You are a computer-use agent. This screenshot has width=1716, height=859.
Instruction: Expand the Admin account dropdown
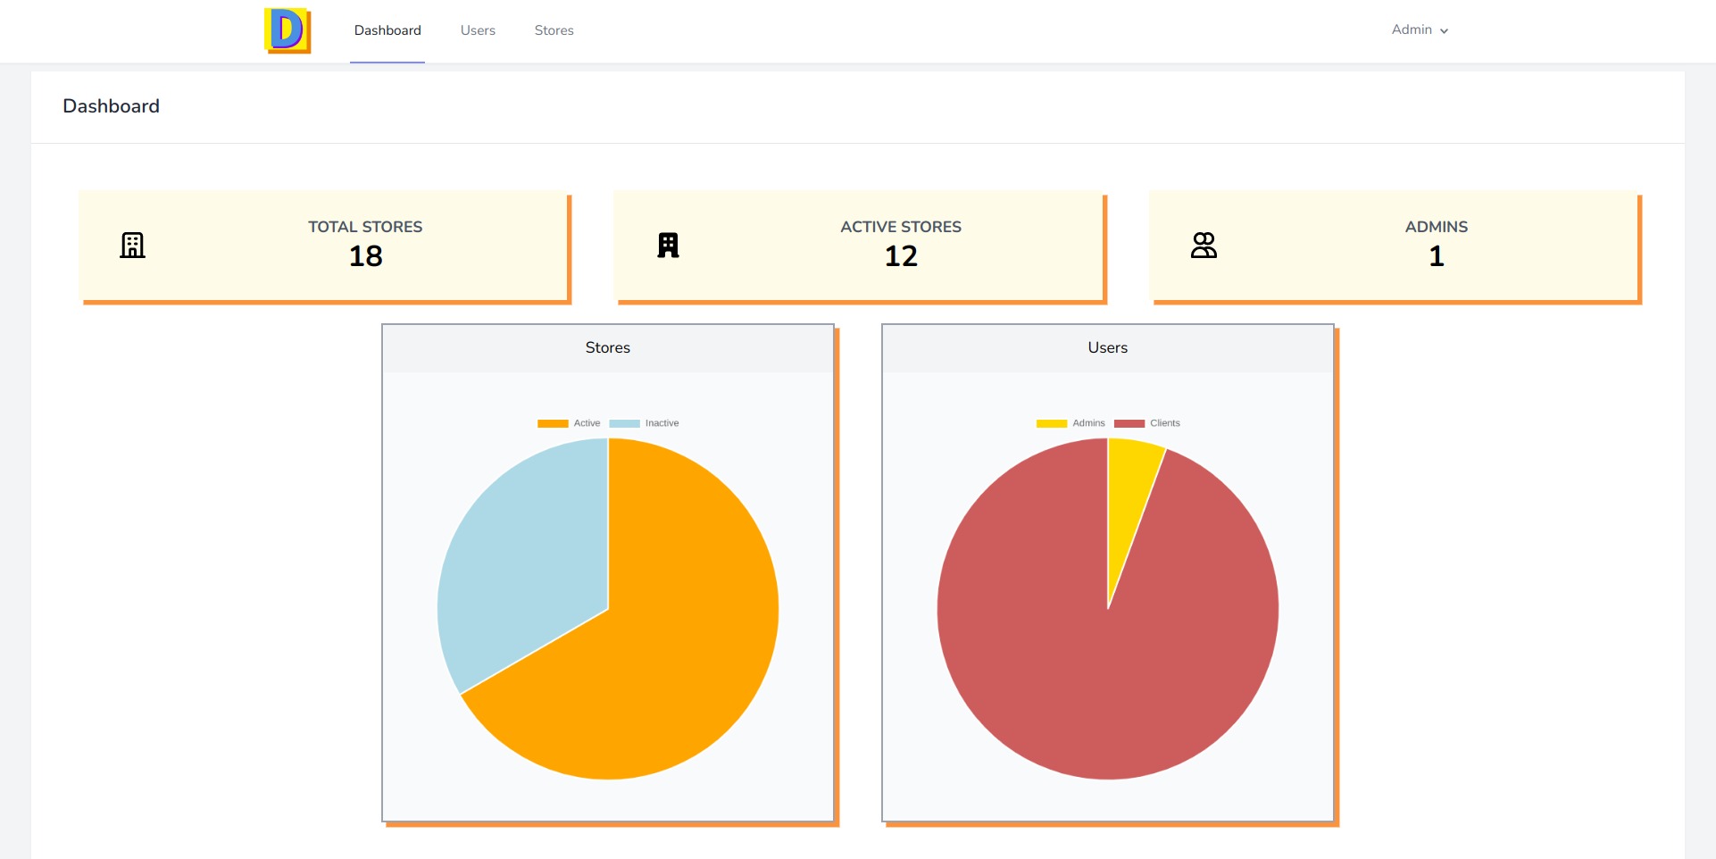pos(1420,29)
